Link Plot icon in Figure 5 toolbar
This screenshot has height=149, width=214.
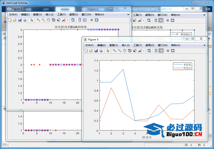149,51
